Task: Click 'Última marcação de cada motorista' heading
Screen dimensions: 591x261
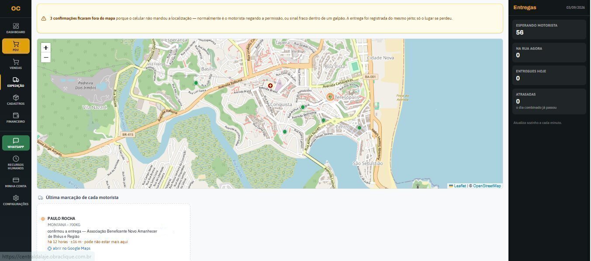Action: pyautogui.click(x=82, y=198)
